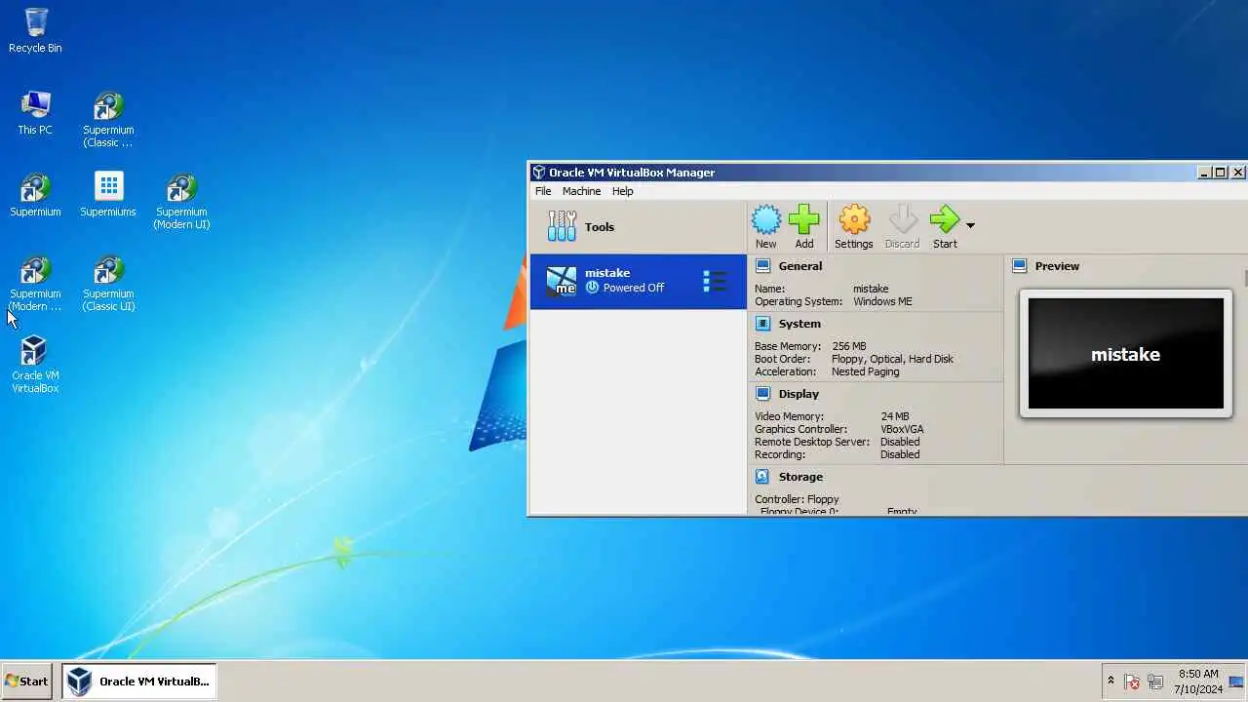Screen dimensions: 1248x702
Task: Click the 'Controller: Floppy' storage row
Action: pyautogui.click(x=797, y=499)
